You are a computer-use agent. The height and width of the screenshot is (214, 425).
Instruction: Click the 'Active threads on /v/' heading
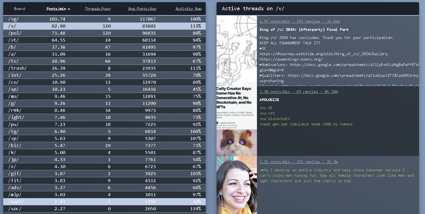pos(253,9)
